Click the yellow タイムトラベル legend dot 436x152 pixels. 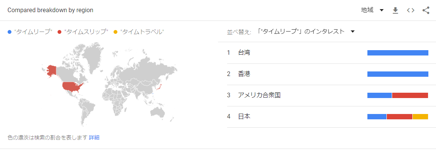(115, 32)
